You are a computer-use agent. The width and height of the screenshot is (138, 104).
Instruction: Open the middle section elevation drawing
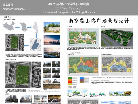click(x=98, y=94)
